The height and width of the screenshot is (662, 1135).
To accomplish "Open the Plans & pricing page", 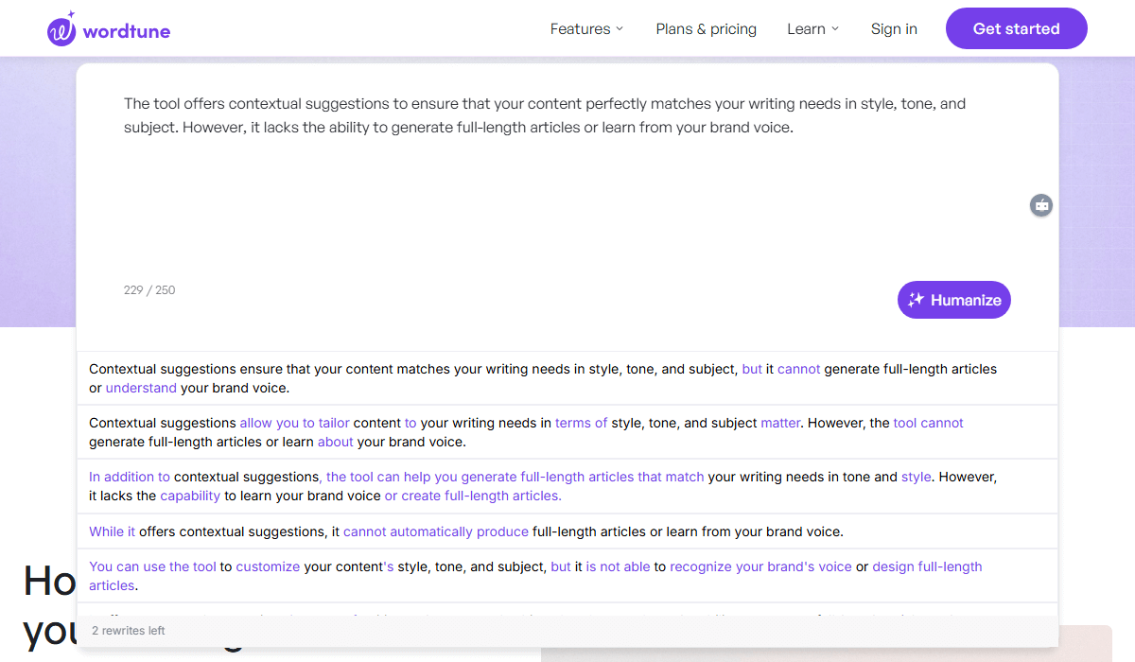I will [x=706, y=29].
